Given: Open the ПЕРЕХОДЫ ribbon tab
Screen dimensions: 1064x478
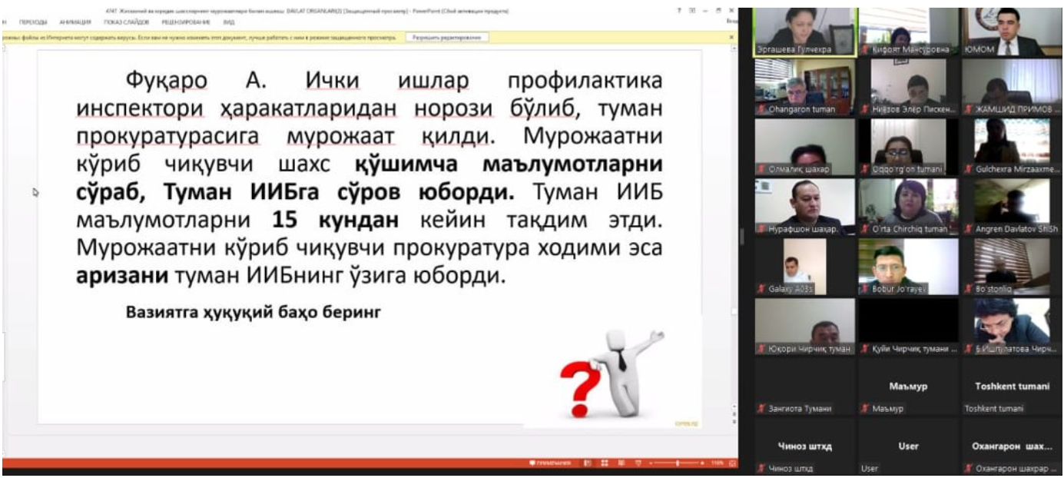Looking at the screenshot, I should point(32,22).
